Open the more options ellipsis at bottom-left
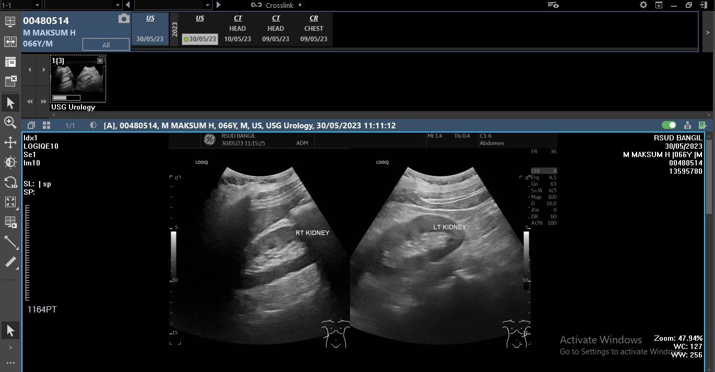Viewport: 715px width, 372px height. pyautogui.click(x=10, y=363)
